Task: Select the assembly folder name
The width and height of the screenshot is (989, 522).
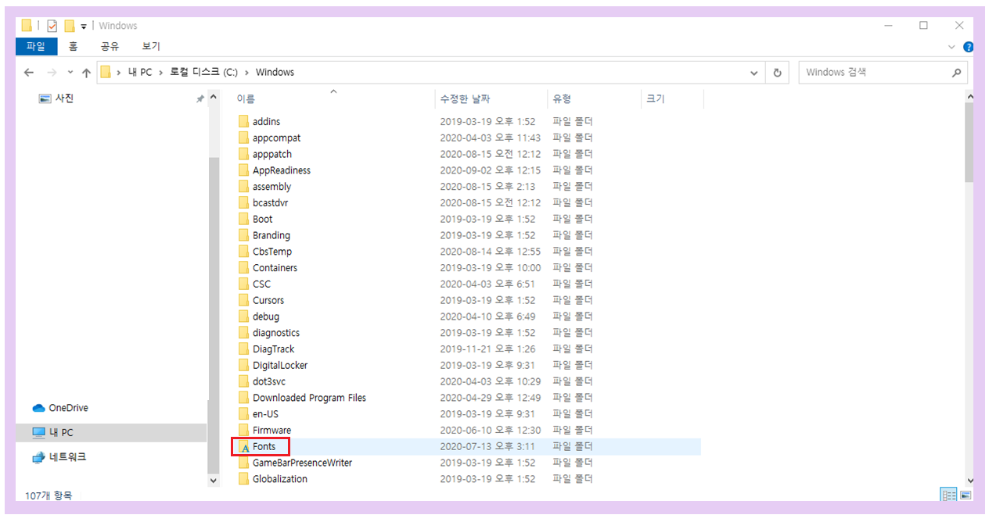Action: [272, 187]
